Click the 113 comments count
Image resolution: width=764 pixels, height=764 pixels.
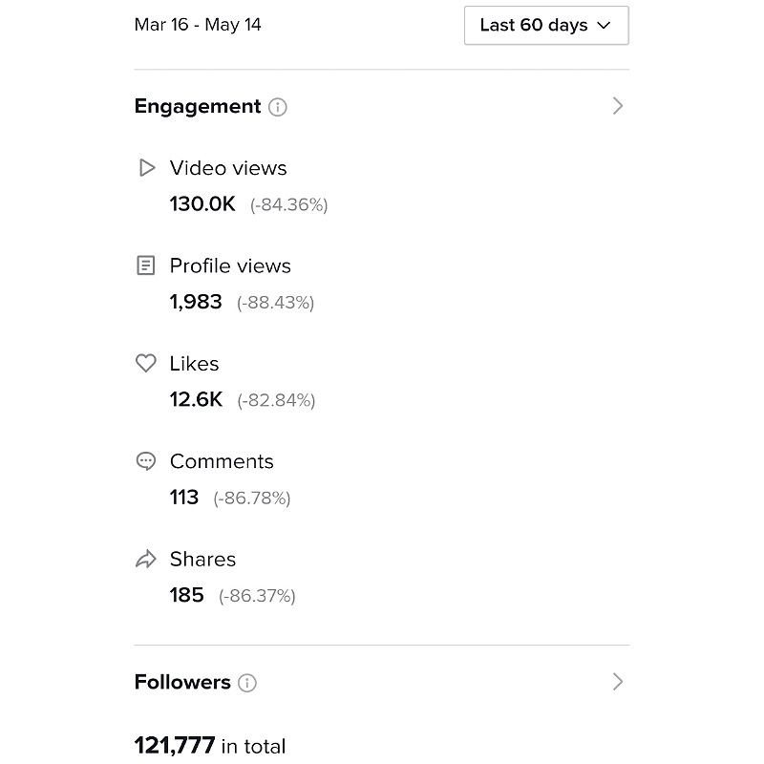pos(183,498)
